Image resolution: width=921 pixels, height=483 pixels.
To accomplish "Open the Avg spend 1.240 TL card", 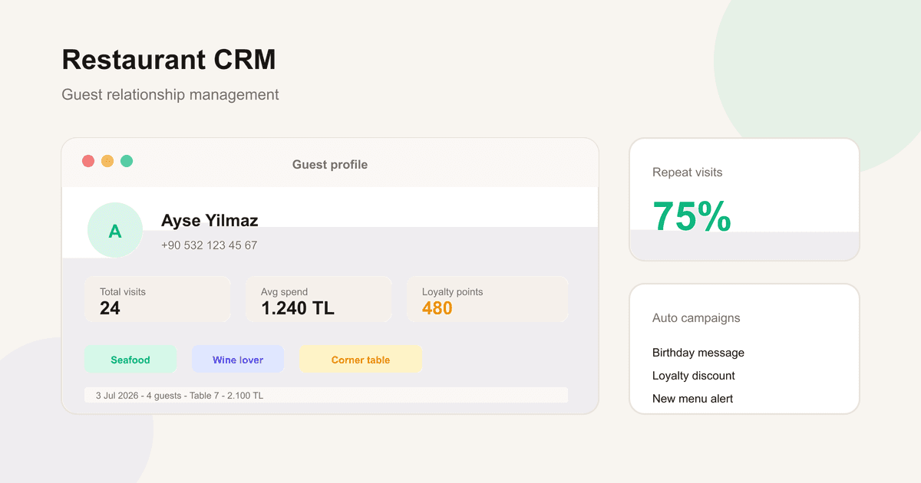I will click(319, 299).
